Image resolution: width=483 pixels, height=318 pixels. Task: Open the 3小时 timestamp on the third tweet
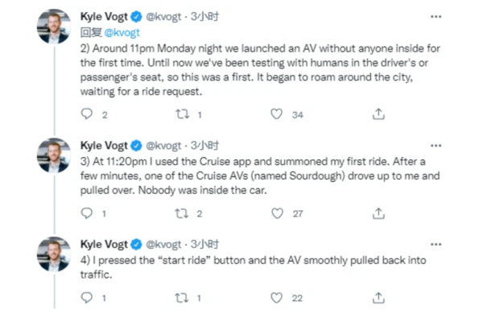(204, 245)
